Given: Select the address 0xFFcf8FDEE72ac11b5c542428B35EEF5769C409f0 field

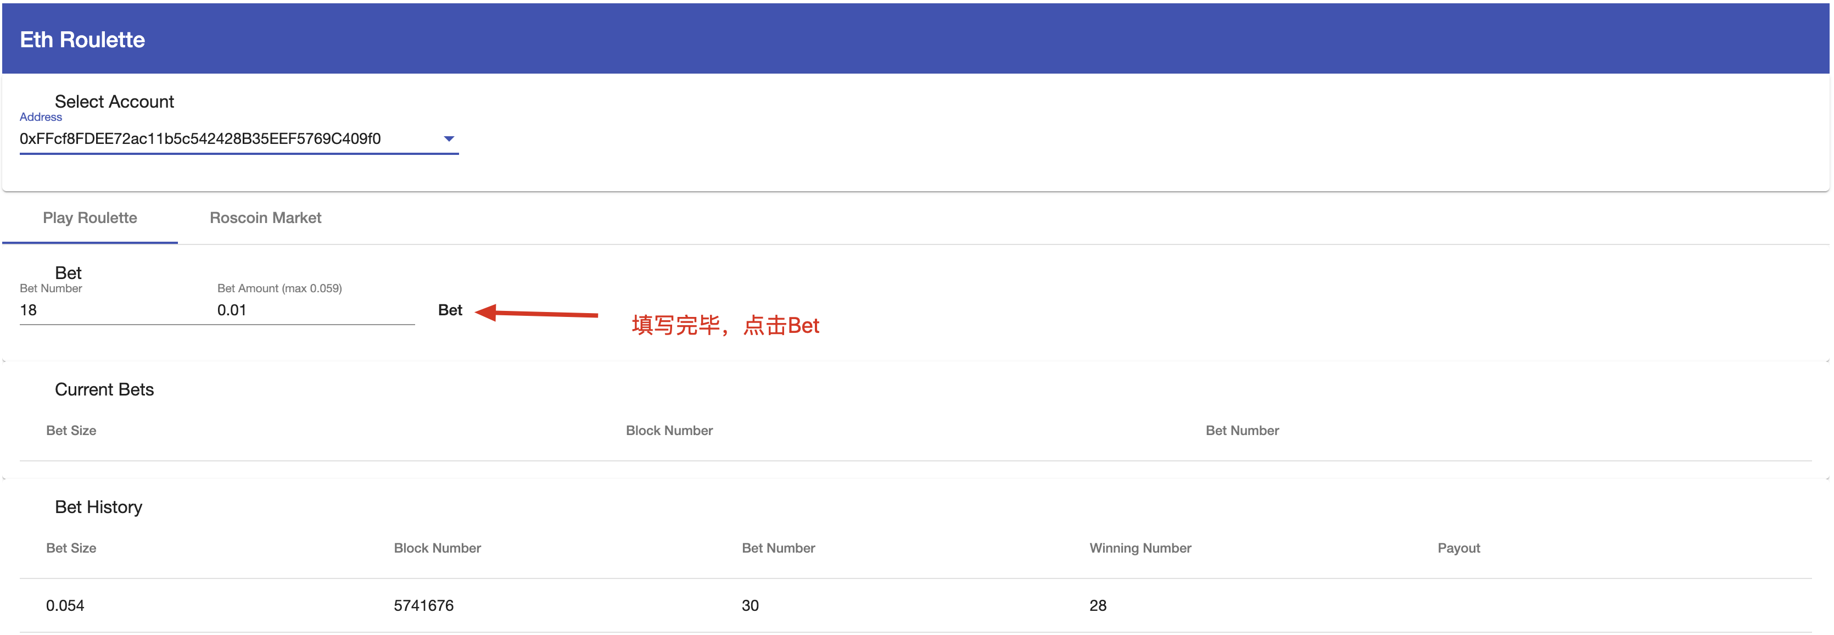Looking at the screenshot, I should coord(238,139).
